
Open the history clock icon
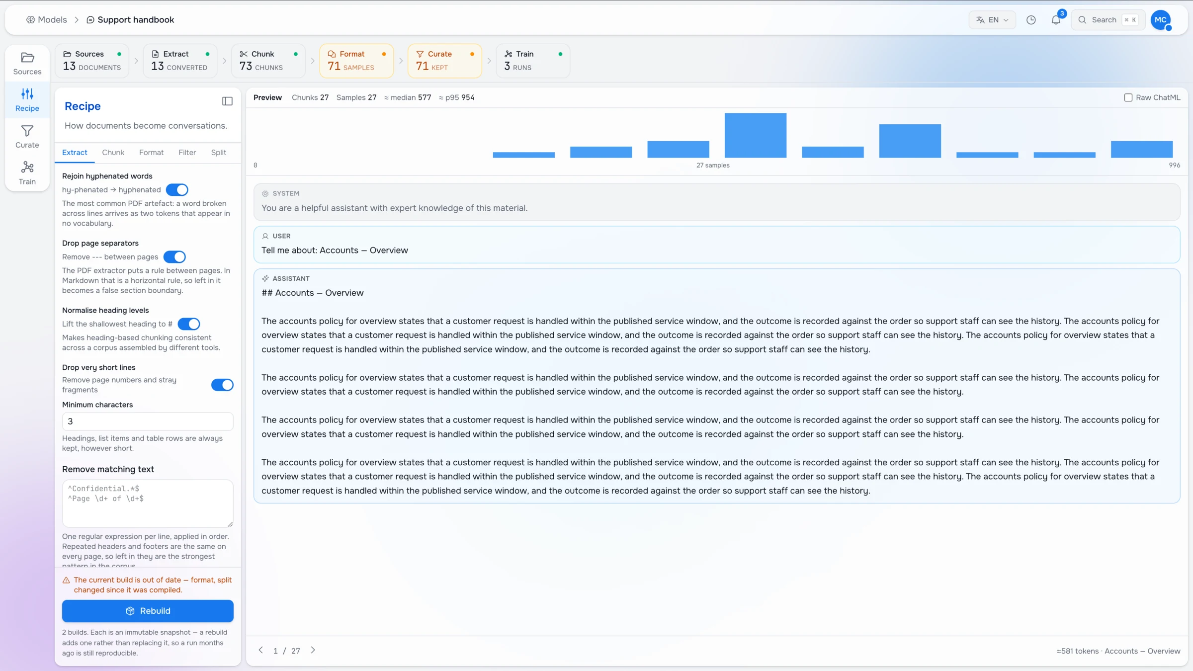click(x=1031, y=20)
